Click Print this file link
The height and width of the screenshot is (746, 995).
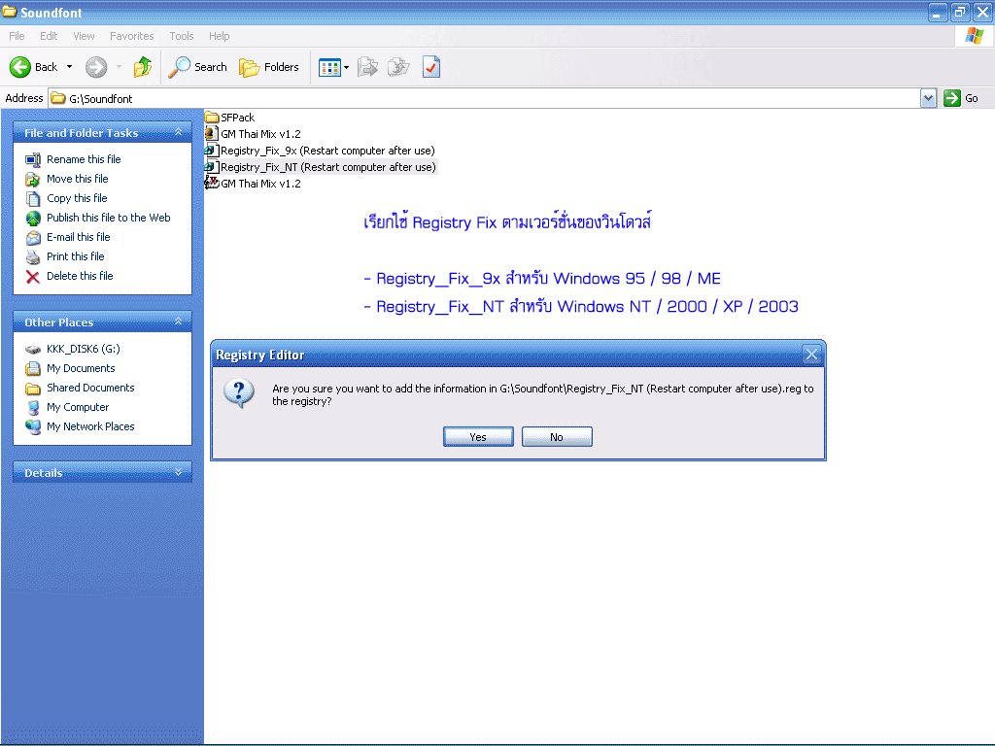(76, 256)
